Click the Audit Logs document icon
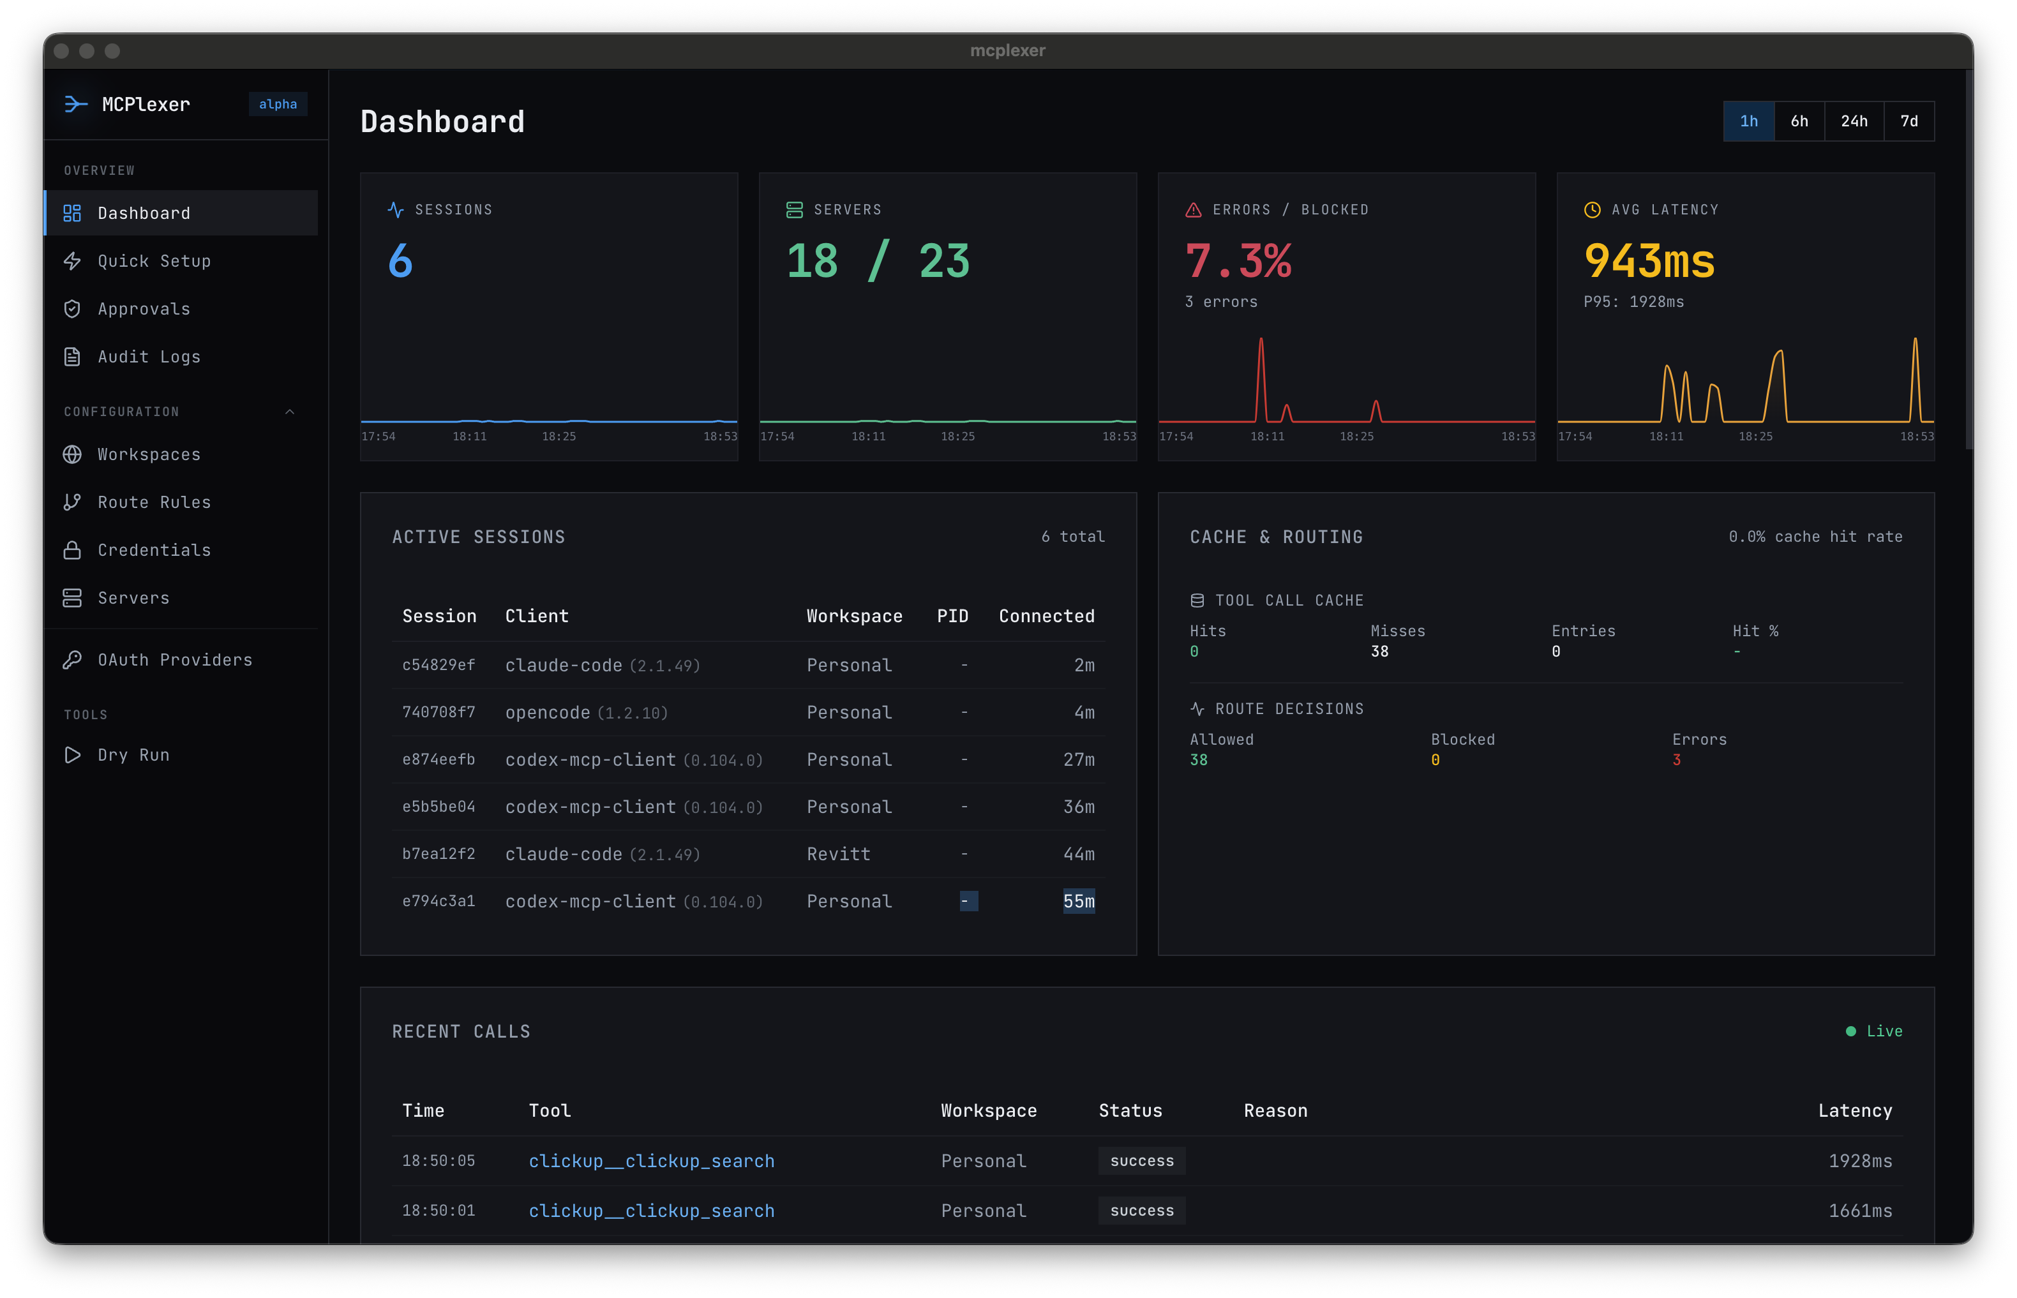Viewport: 2017px width, 1298px height. coord(73,357)
